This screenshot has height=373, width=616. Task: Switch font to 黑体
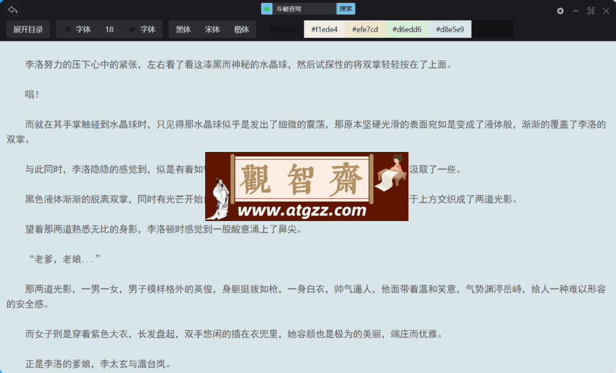pos(183,29)
